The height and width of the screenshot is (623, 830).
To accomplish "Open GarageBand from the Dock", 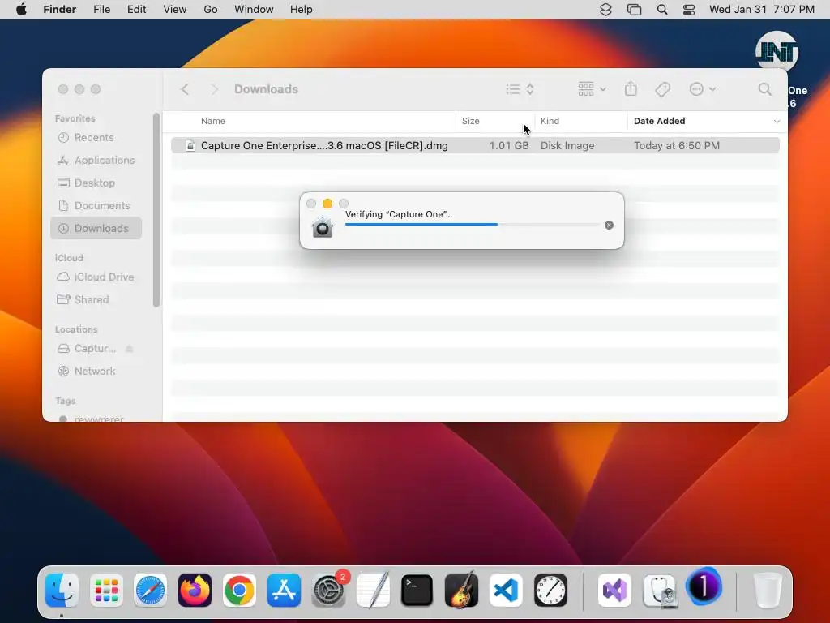I will tap(461, 590).
